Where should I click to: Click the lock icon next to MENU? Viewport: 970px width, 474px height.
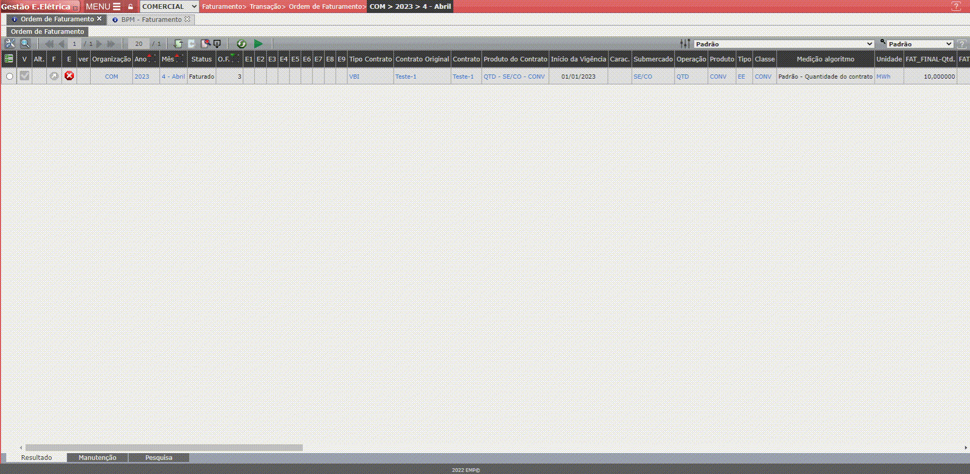pos(131,7)
